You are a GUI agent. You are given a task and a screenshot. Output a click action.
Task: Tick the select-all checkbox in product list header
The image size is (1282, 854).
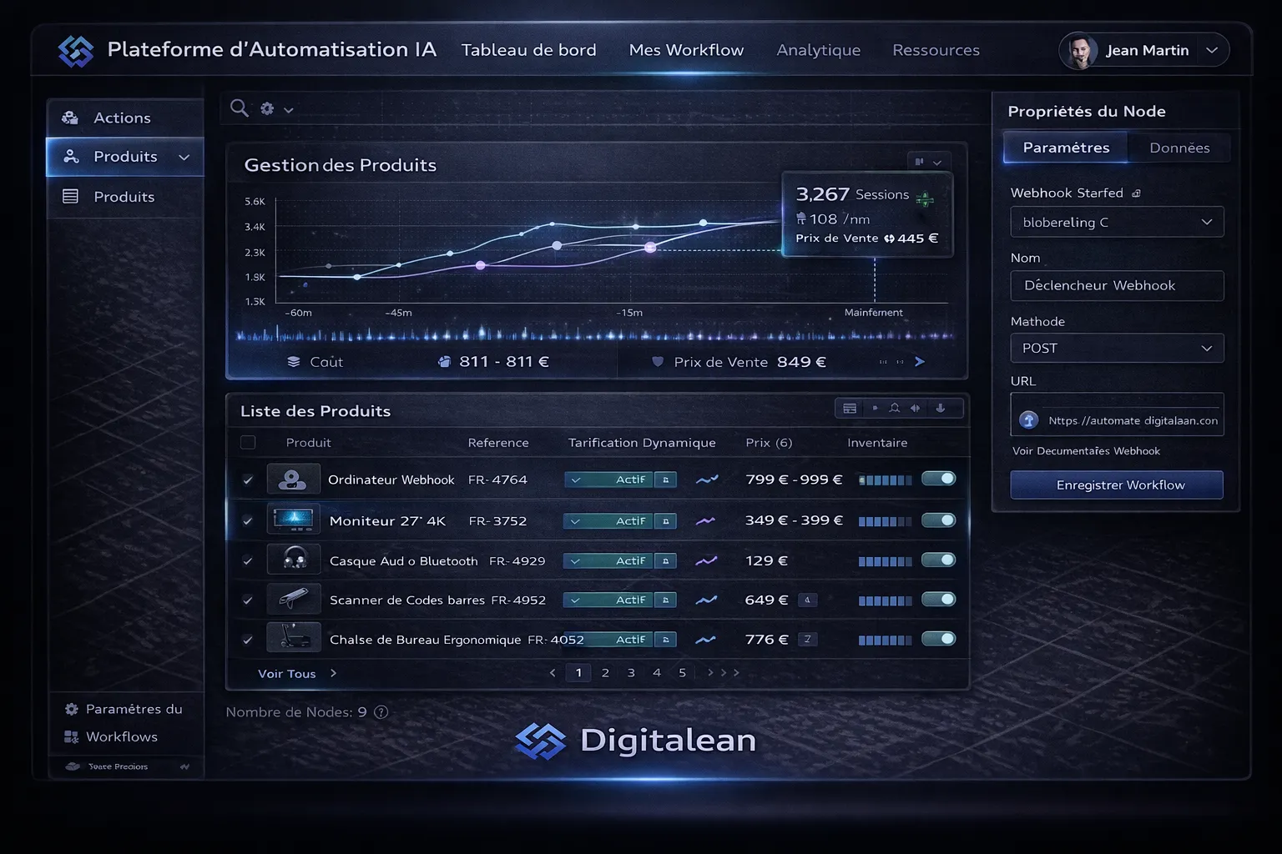coord(247,442)
